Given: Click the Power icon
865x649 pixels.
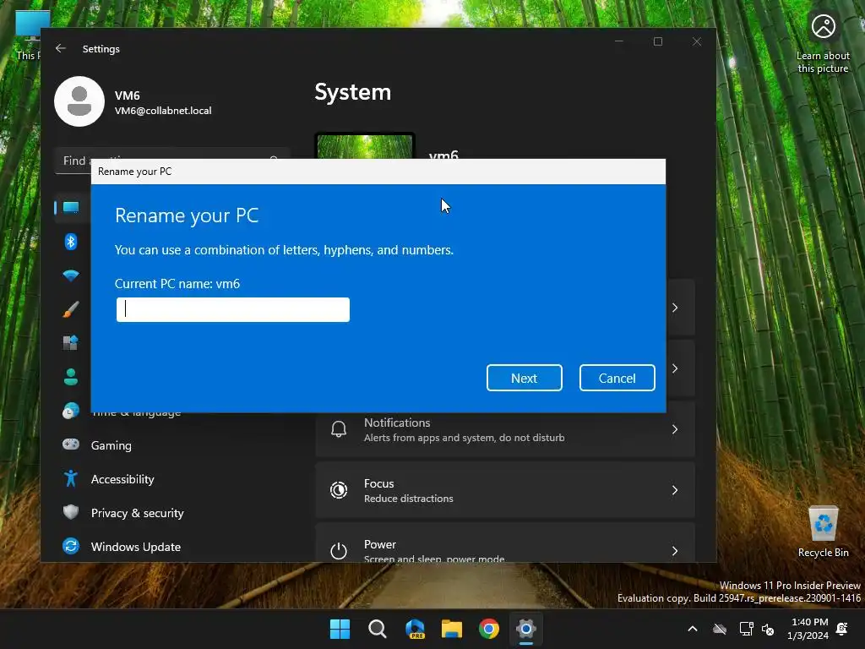Looking at the screenshot, I should coord(339,551).
